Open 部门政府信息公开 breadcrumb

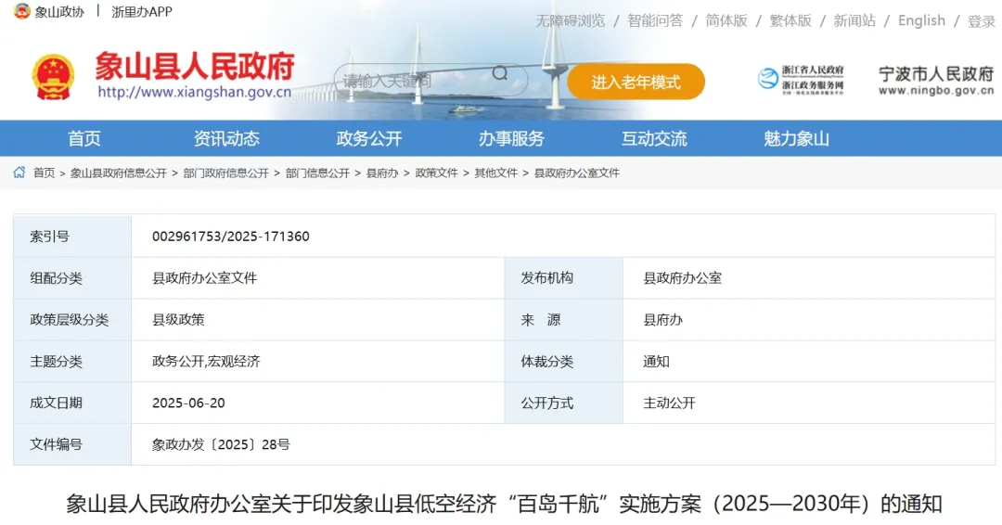(225, 173)
